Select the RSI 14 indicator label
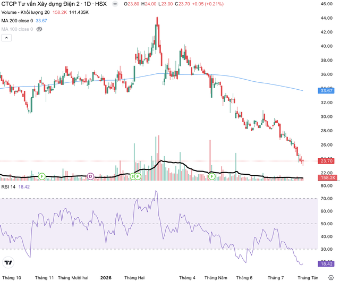340x281 pixels. tap(8, 186)
